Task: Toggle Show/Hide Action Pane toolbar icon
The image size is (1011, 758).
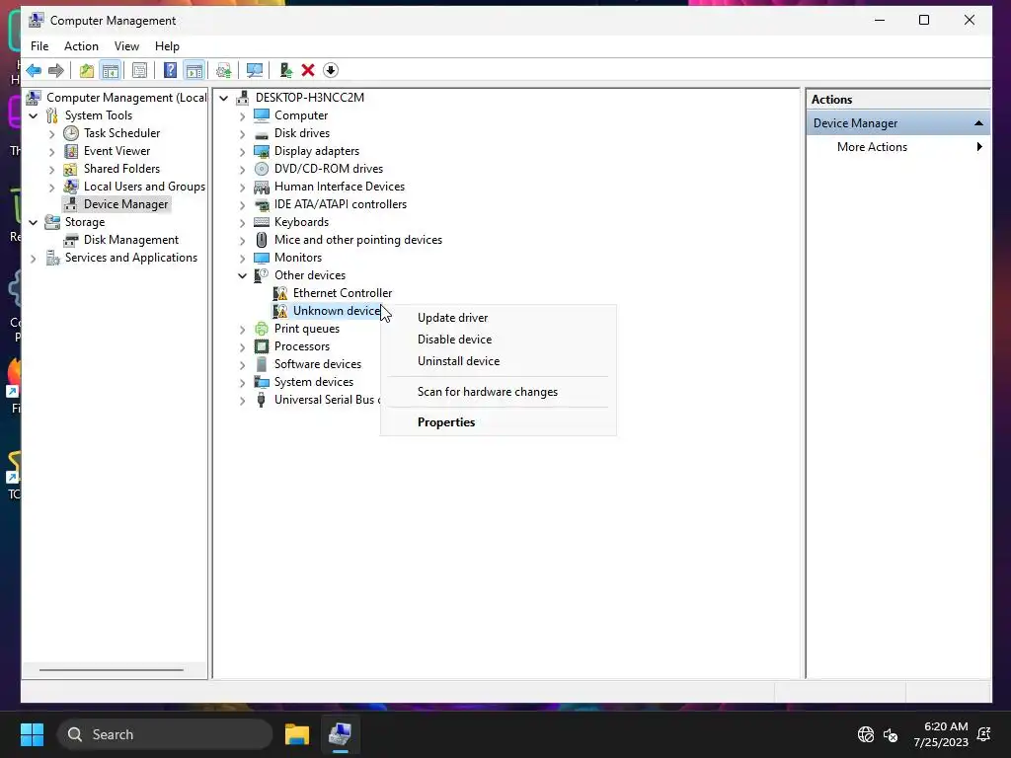Action: pos(194,70)
